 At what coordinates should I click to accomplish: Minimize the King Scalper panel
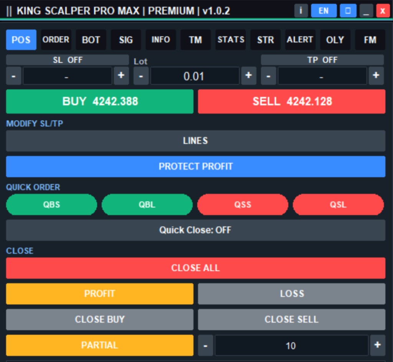[366, 11]
